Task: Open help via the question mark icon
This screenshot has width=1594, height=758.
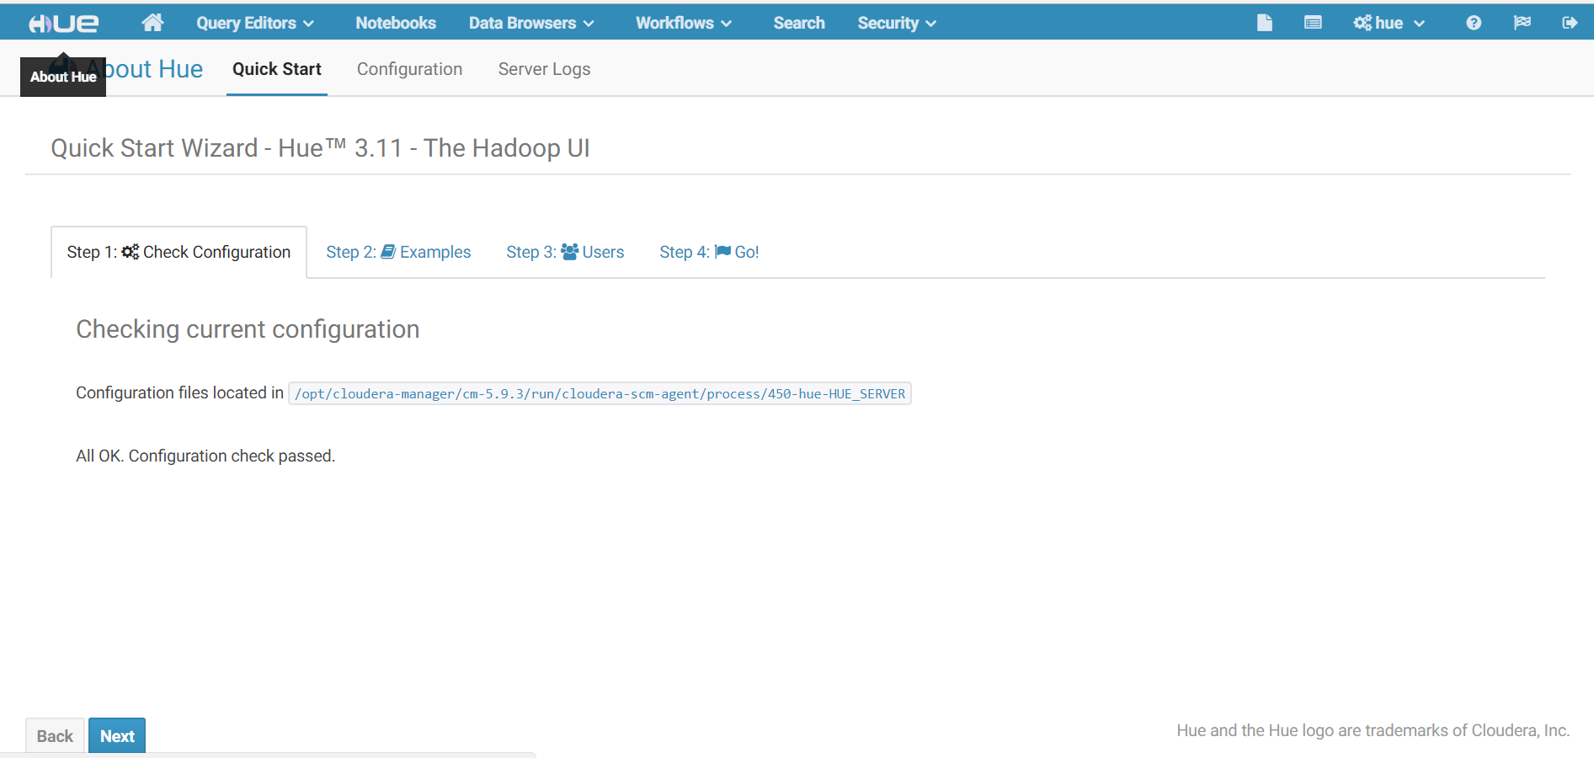Action: tap(1474, 23)
